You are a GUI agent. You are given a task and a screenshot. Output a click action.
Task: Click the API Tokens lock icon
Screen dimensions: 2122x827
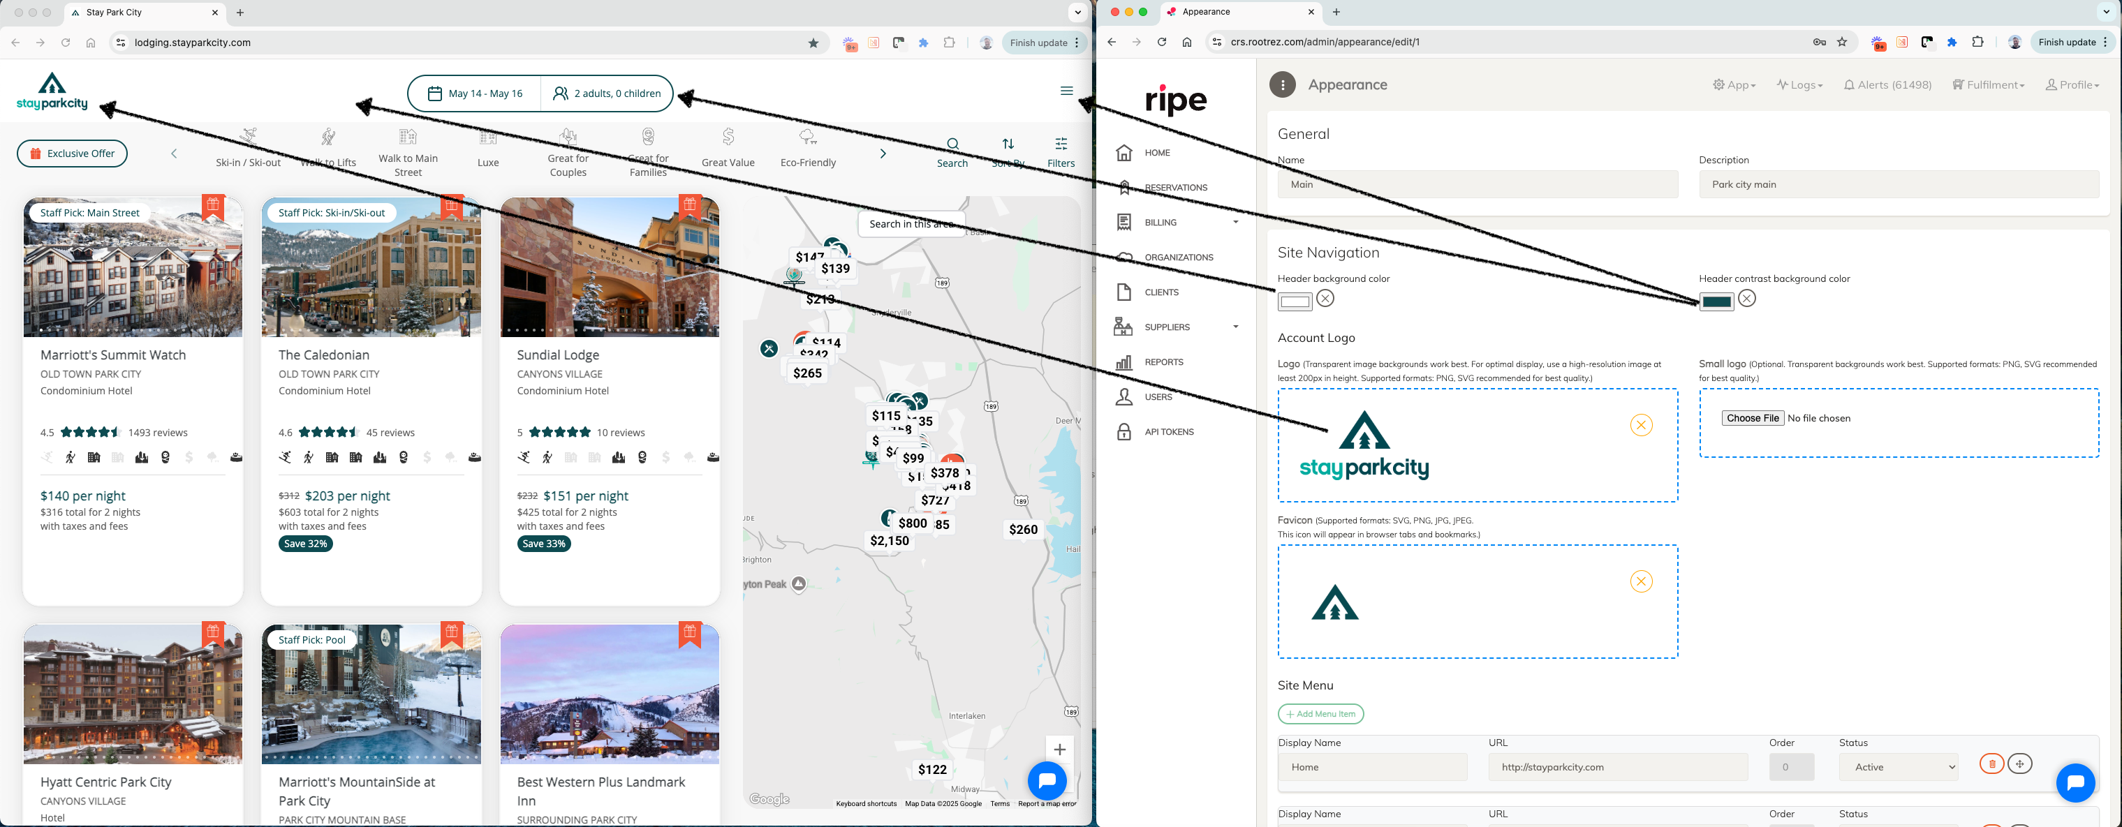[1123, 433]
